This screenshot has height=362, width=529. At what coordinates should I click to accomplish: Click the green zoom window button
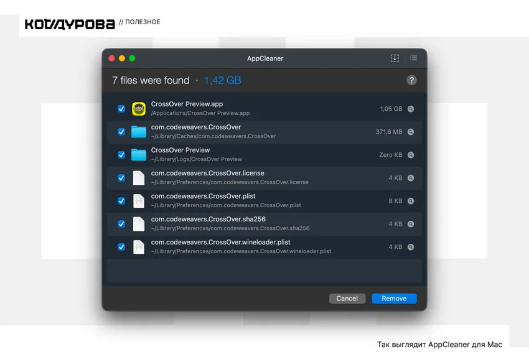pyautogui.click(x=132, y=58)
